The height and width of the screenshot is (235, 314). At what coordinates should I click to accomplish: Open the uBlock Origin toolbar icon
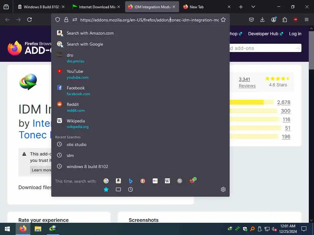296,20
